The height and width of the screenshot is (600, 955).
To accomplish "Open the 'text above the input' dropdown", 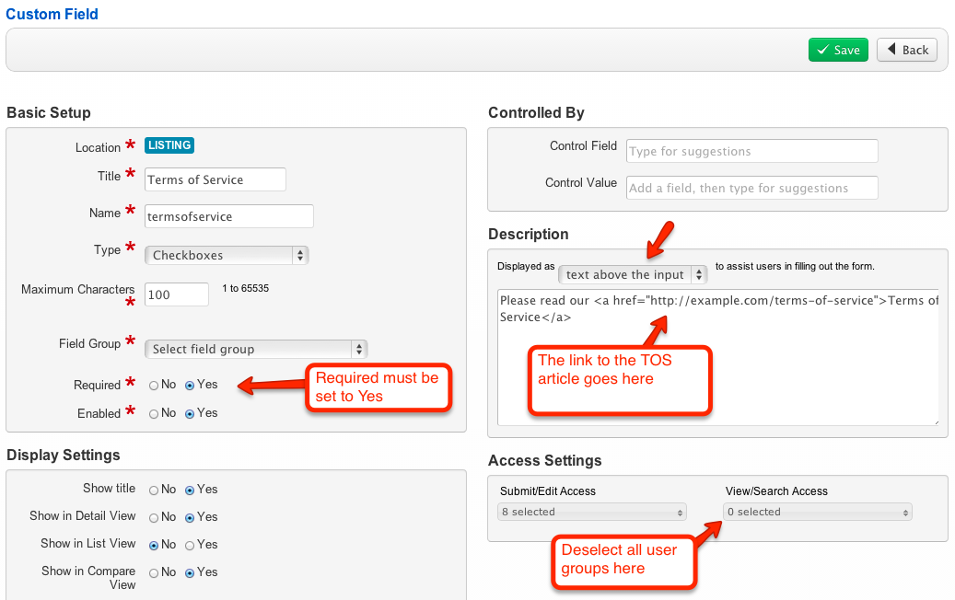I will tap(633, 274).
